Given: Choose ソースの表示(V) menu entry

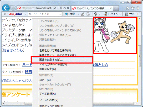Looking at the screenshot, I should (49, 100).
